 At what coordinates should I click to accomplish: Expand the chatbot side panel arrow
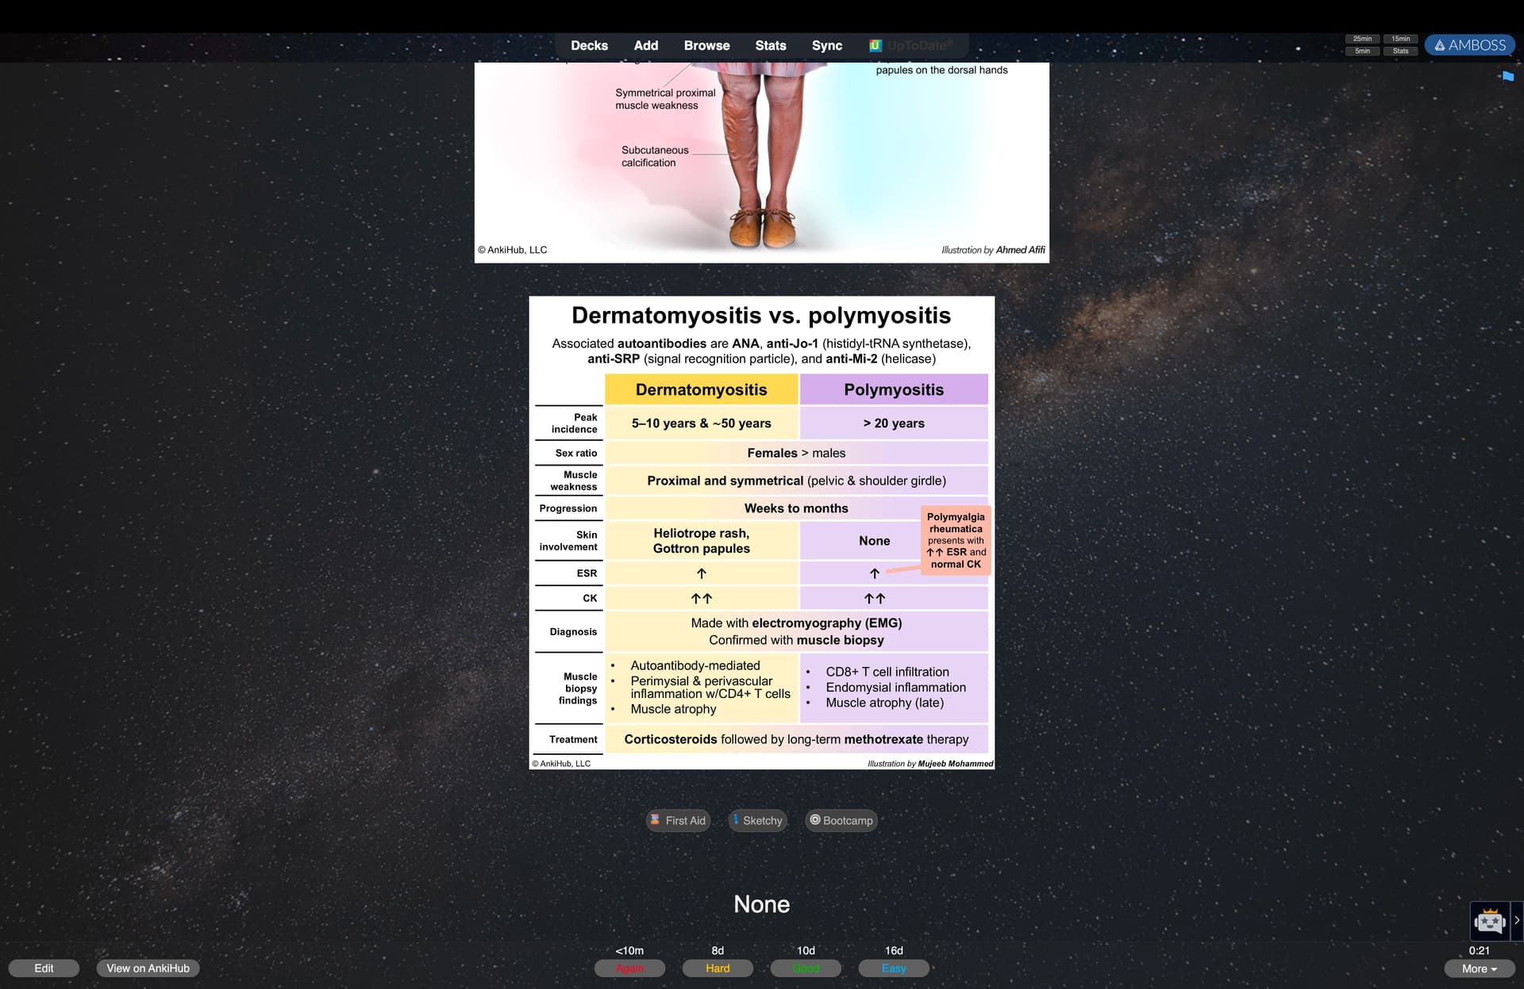(1516, 921)
